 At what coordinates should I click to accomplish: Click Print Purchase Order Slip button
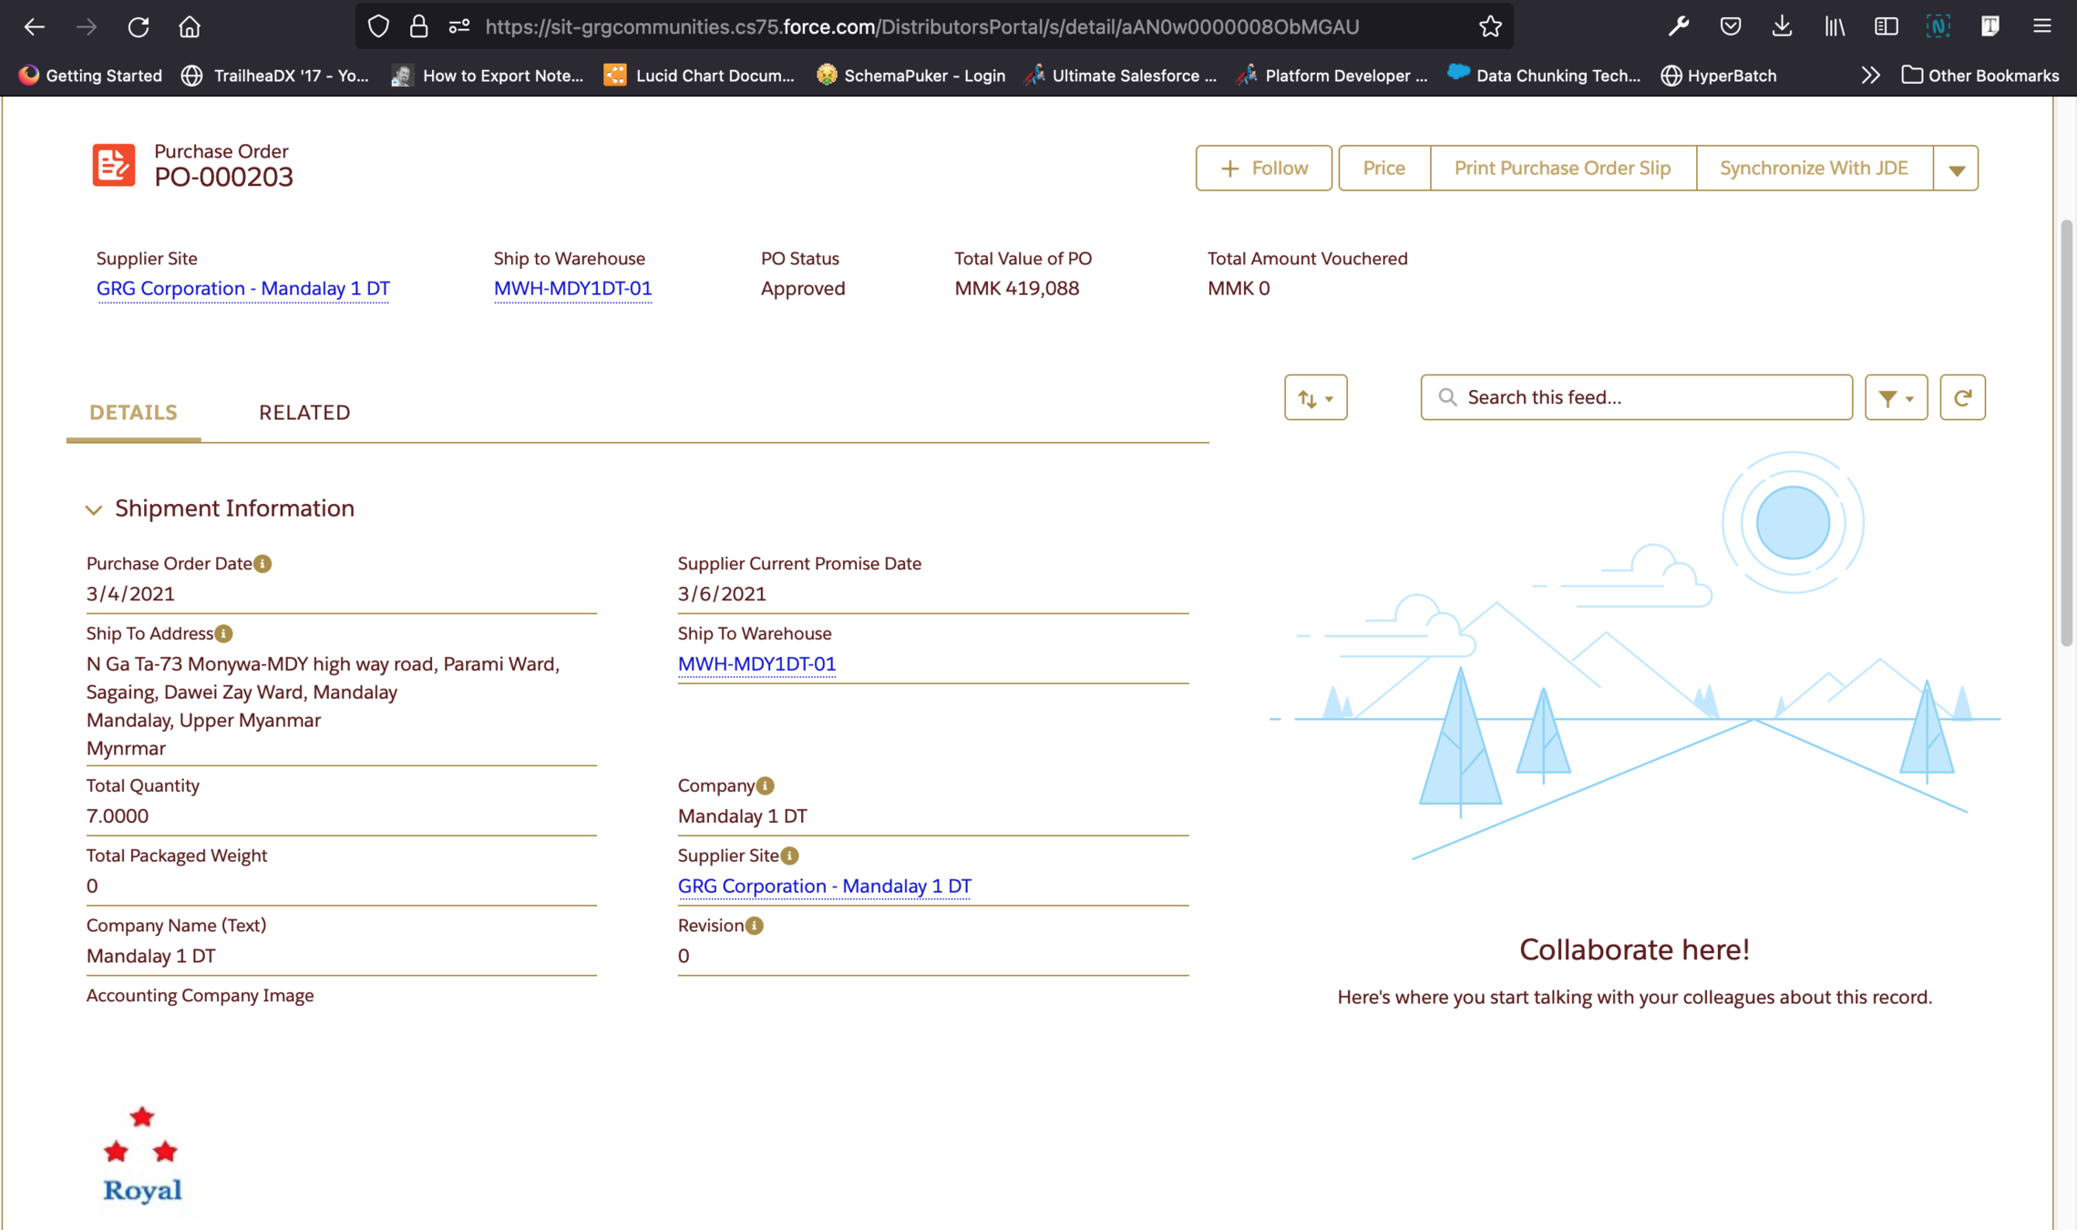point(1562,169)
